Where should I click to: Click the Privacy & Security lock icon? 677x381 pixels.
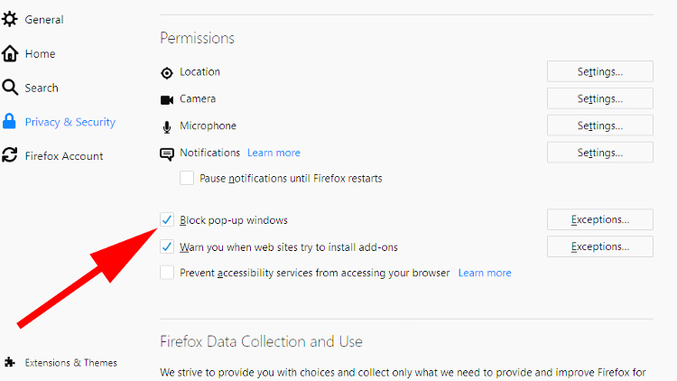(9, 121)
